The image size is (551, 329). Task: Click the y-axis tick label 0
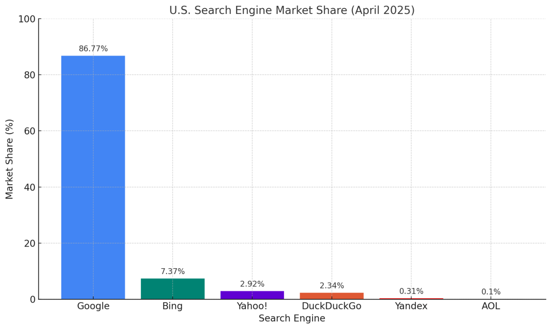tap(33, 299)
